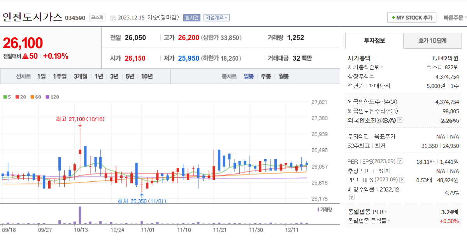467x244 pixels.
Task: Click the purple 120-day moving average swatch
Action: (47, 97)
